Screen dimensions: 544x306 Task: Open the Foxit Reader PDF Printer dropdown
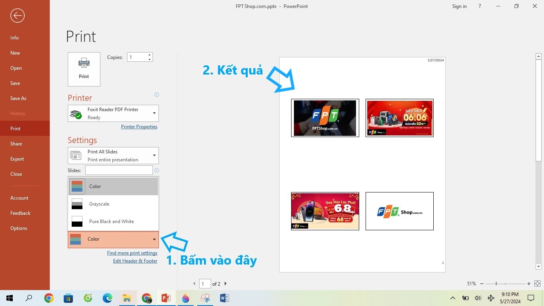(113, 113)
